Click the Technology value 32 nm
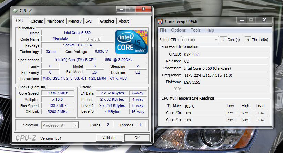This screenshot has height=153, width=283. 51,51
